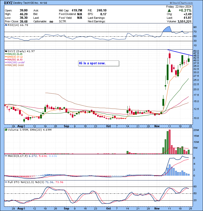Click the 80 level on the stochastic axis

[195, 187]
